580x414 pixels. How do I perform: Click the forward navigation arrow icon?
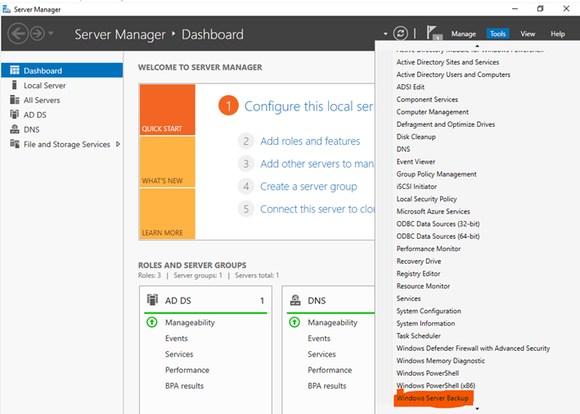coord(38,34)
